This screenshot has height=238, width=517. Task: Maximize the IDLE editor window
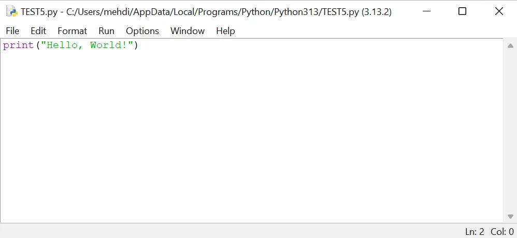pyautogui.click(x=462, y=11)
